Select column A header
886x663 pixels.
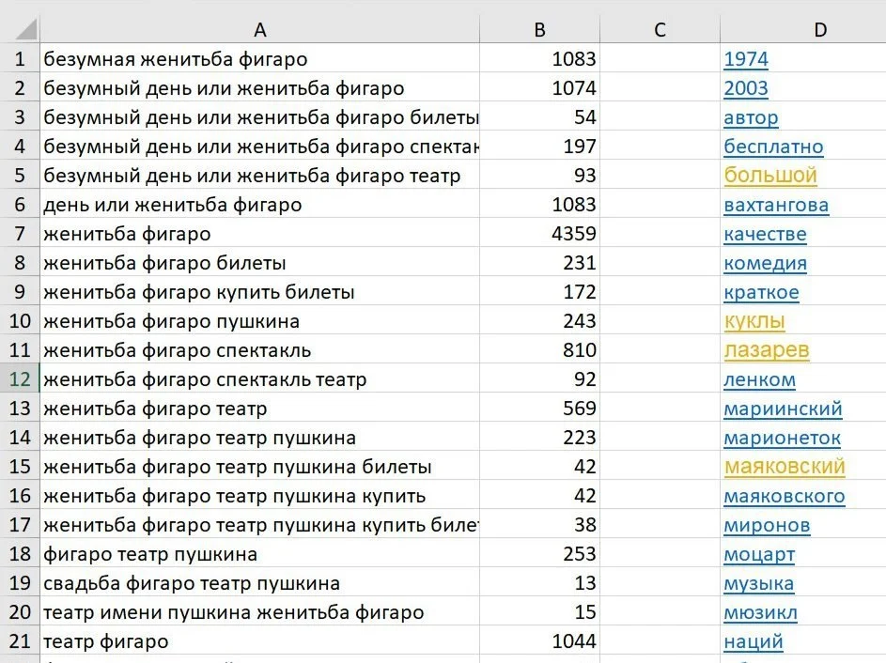260,29
